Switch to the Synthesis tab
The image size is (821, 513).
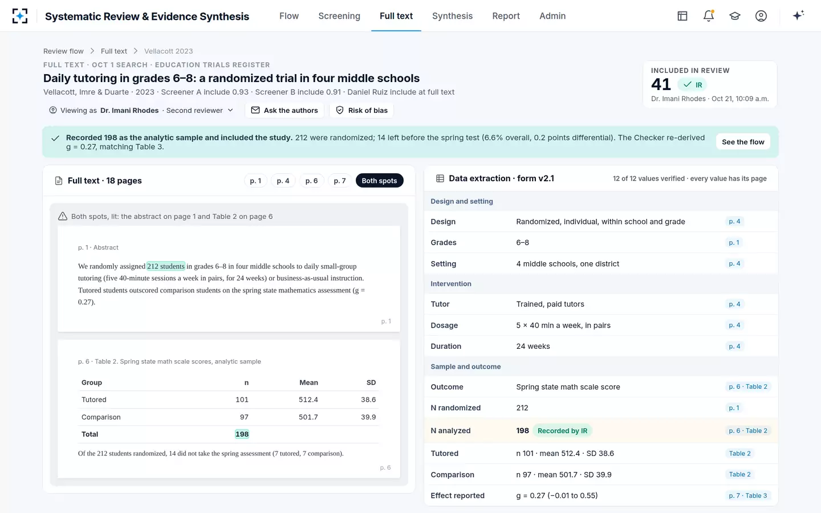coord(452,16)
